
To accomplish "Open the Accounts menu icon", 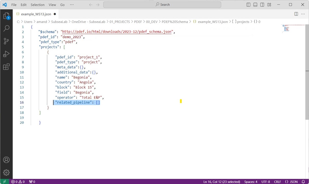I will click(x=6, y=160).
